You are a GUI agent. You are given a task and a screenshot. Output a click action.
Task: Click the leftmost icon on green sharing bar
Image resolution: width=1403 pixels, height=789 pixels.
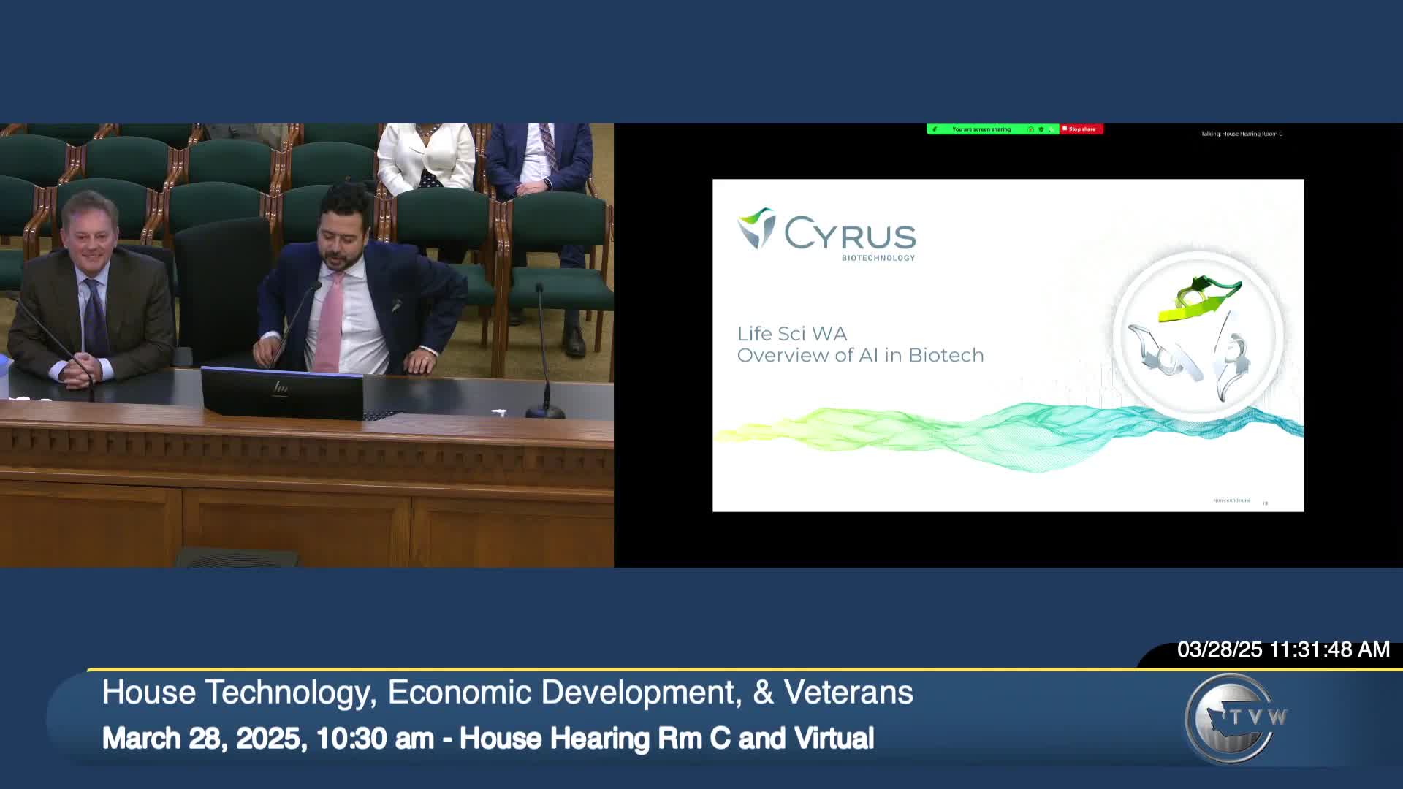tap(935, 129)
